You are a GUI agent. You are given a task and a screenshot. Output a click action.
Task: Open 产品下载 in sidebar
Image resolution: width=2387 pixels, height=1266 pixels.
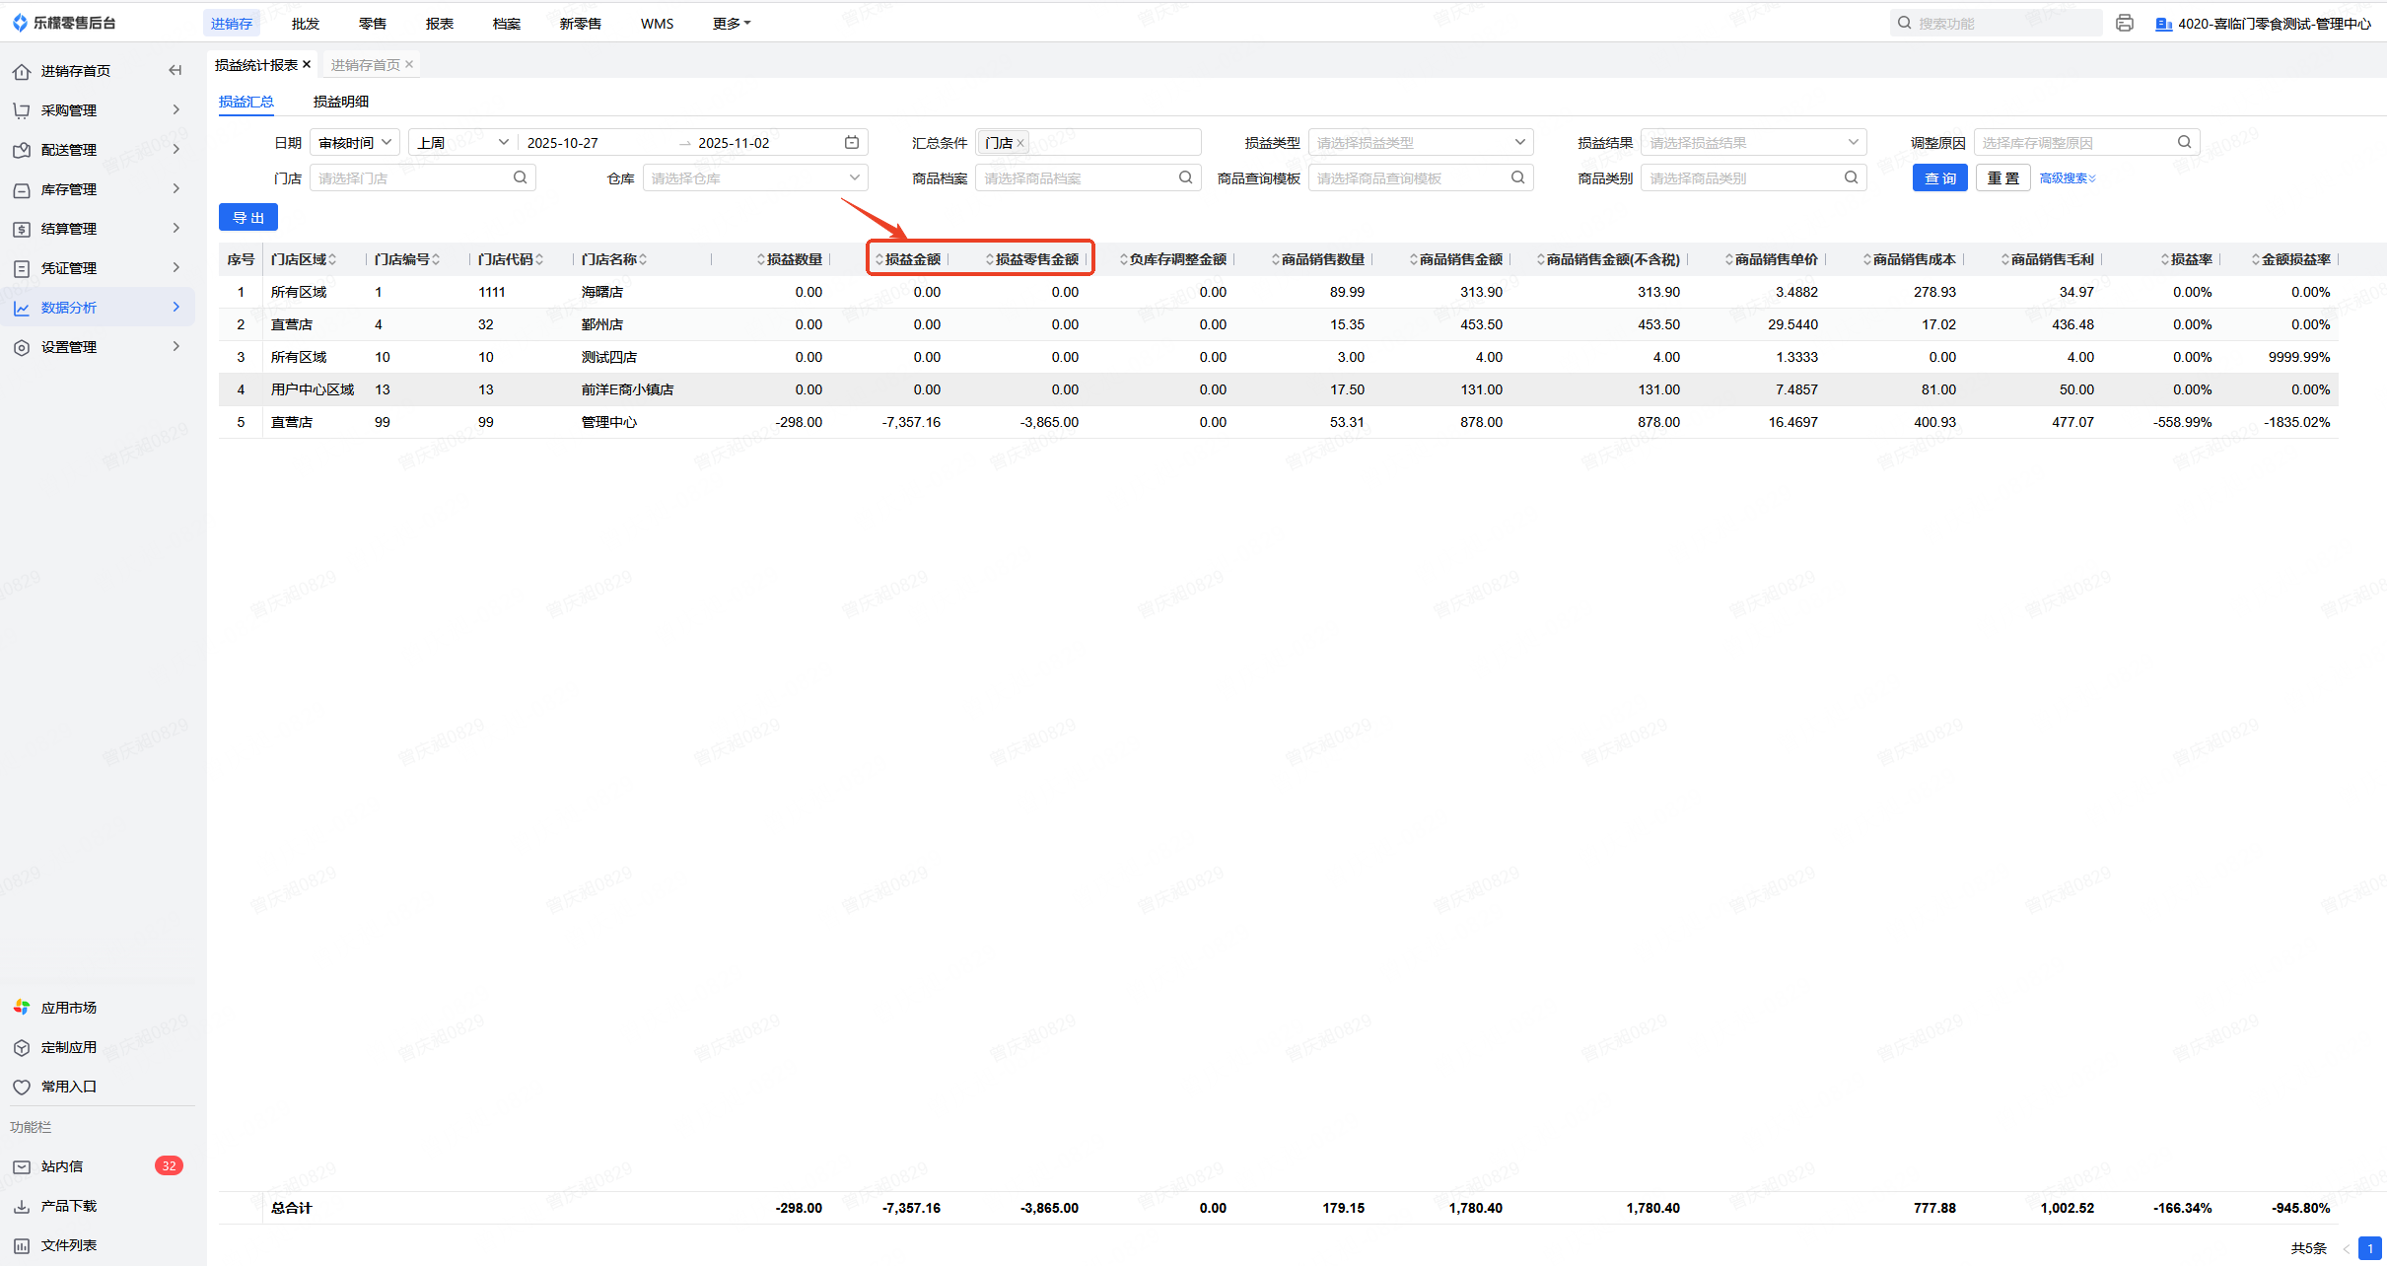(x=68, y=1205)
